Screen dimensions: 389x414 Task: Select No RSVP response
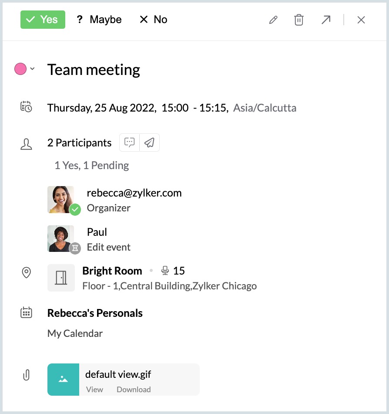(153, 20)
